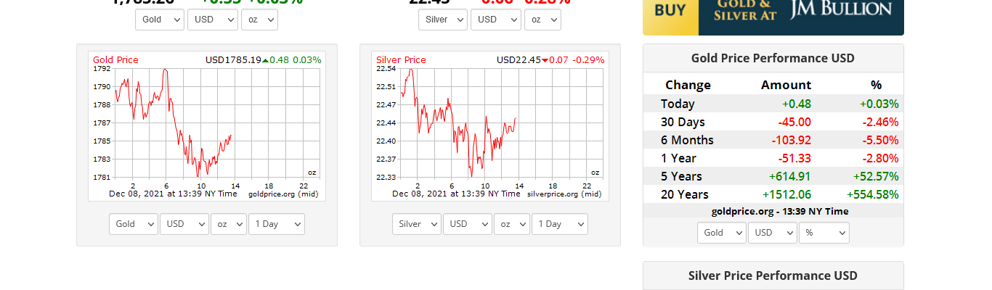This screenshot has height=290, width=992.
Task: Open the Gold dropdown in the Gold Performance panel
Action: click(x=722, y=233)
